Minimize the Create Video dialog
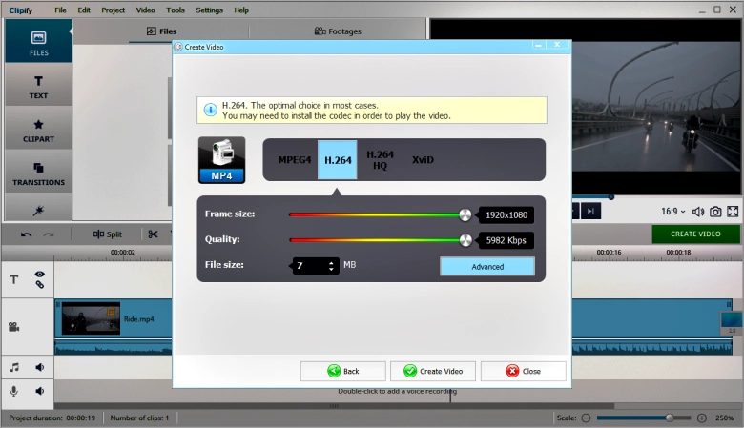Viewport: 744px width, 428px height. 539,45
